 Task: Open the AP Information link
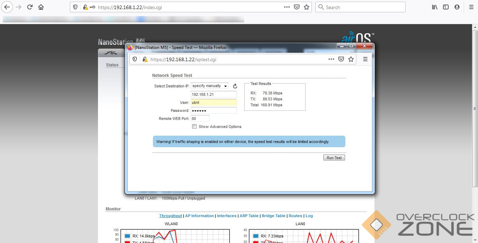[x=199, y=216]
